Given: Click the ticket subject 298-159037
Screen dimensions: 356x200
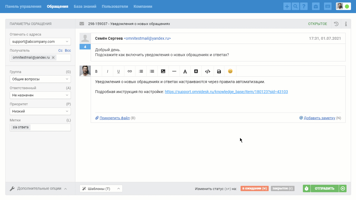Looking at the screenshot, I should coord(129,24).
